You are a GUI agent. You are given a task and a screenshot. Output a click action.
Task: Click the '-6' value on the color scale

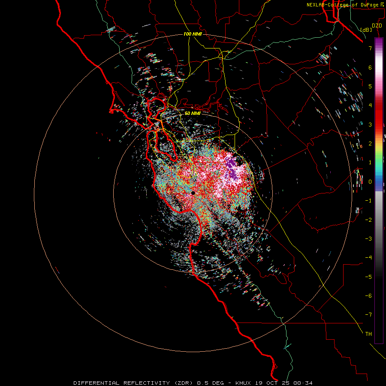click(x=368, y=296)
